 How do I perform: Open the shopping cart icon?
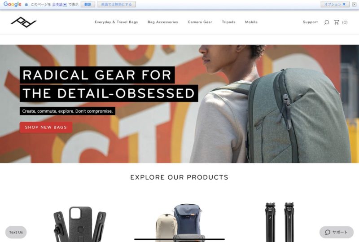(x=336, y=22)
